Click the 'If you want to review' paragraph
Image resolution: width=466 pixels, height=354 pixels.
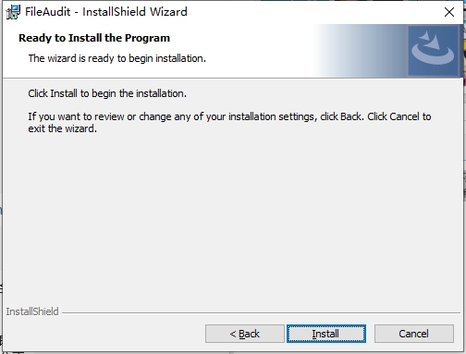coord(229,123)
